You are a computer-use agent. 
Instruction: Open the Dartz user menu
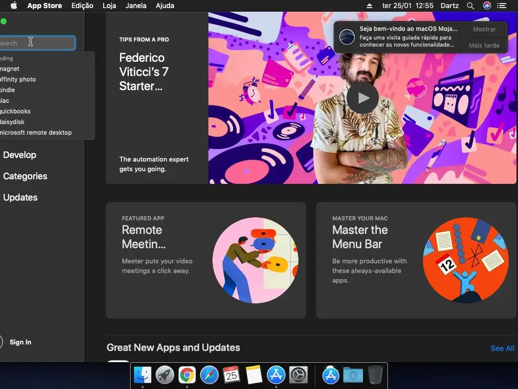coord(449,6)
